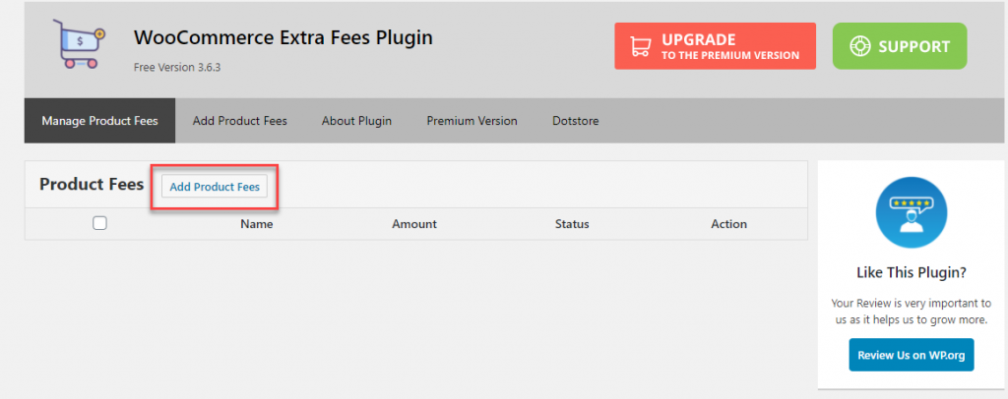Click the Like This Plugin heading
The image size is (1008, 399).
coord(912,272)
